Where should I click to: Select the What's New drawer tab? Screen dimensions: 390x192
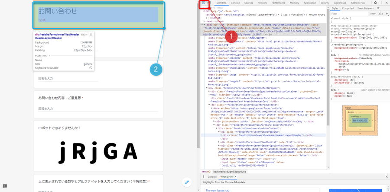coord(227,176)
